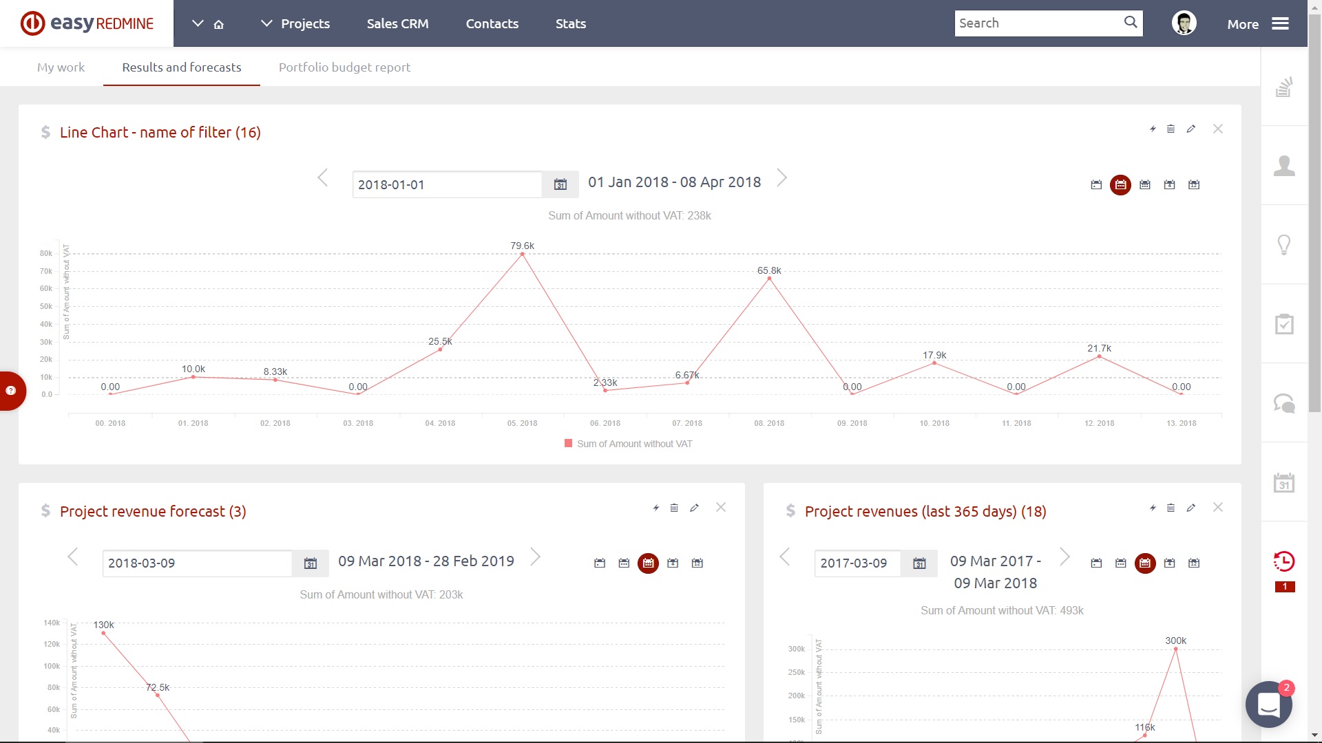Go to next period on Line Chart
The height and width of the screenshot is (743, 1322).
click(x=782, y=178)
